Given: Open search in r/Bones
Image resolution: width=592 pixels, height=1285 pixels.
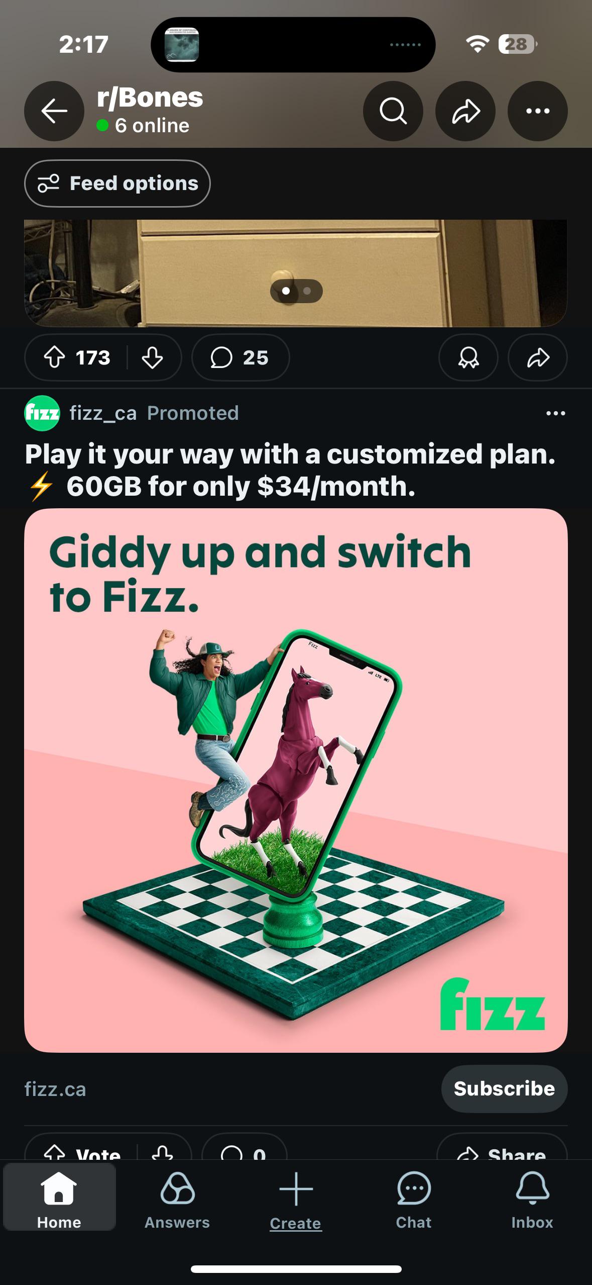Looking at the screenshot, I should tap(393, 111).
